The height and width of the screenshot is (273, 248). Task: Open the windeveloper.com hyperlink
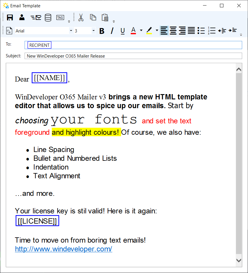tap(63, 249)
